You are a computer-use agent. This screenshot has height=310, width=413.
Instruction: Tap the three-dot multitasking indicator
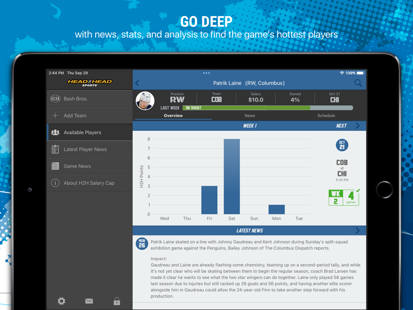(206, 73)
